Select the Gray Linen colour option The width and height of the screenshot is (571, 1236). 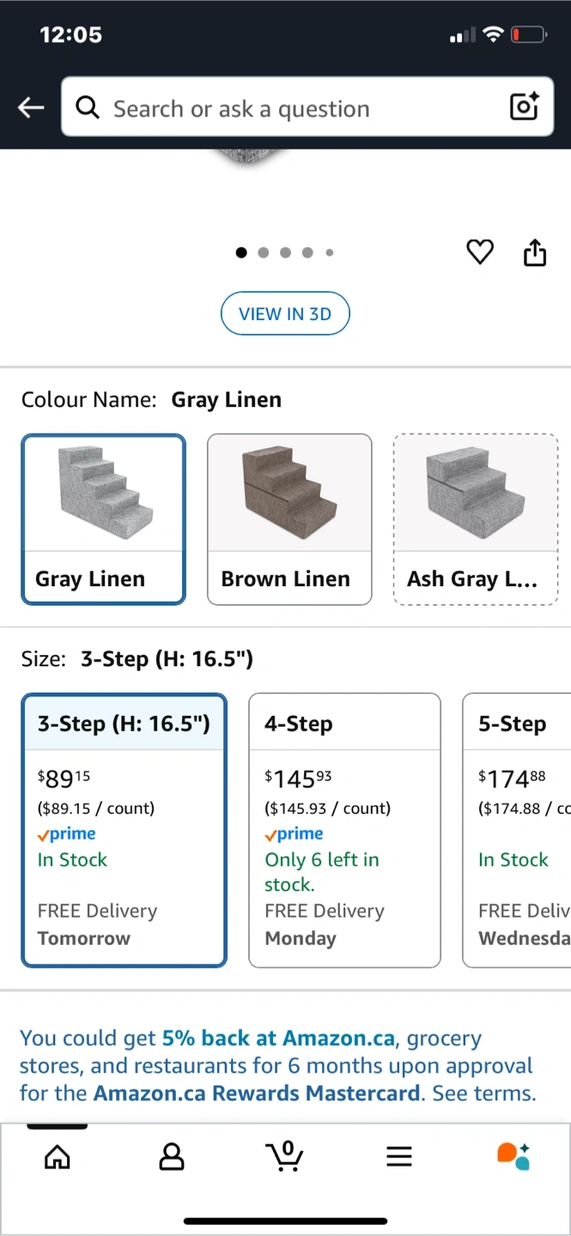103,518
